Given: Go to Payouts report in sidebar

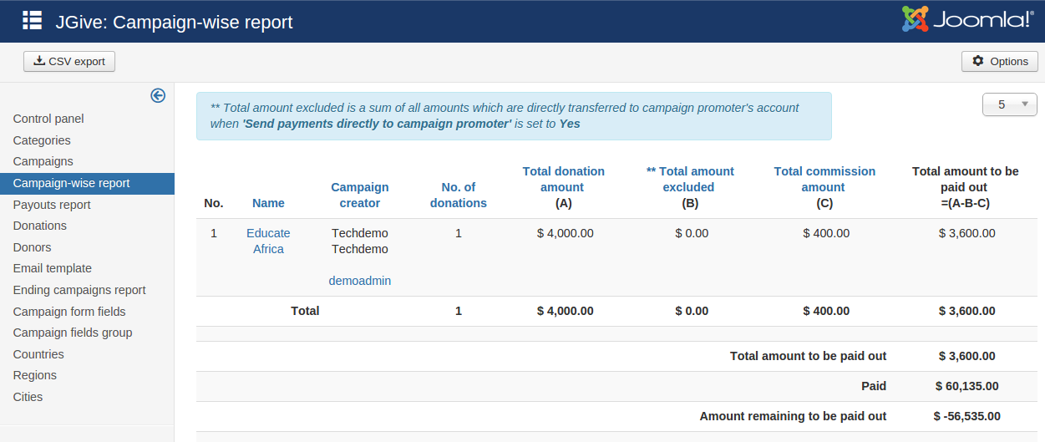Looking at the screenshot, I should tap(52, 205).
